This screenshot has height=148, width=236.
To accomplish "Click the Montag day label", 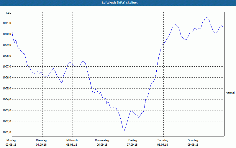I will pos(11,140).
